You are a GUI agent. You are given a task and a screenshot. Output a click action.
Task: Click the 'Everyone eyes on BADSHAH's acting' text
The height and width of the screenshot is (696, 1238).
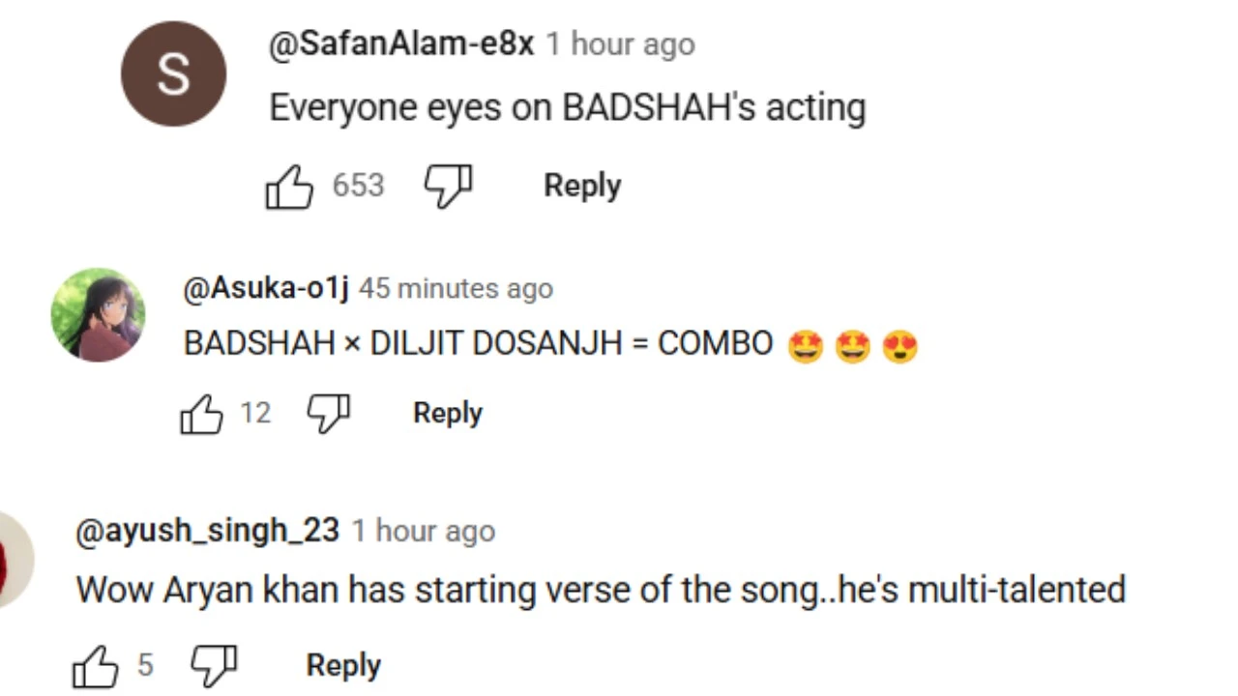coord(567,107)
